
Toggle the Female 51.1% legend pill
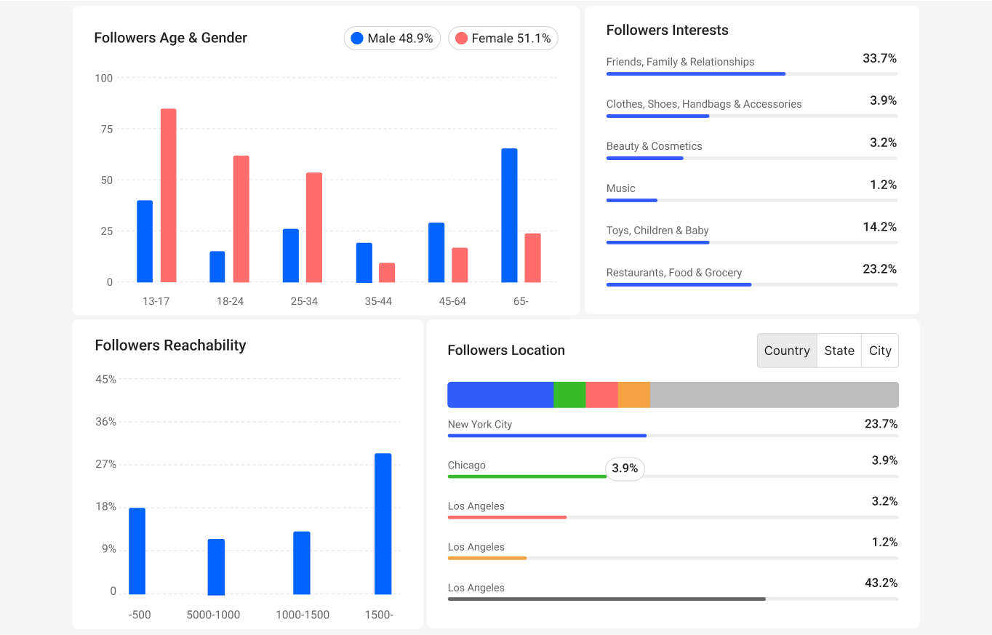pos(503,39)
